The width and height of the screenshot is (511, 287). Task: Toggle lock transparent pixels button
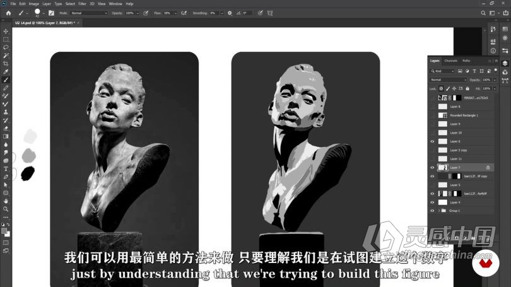441,88
